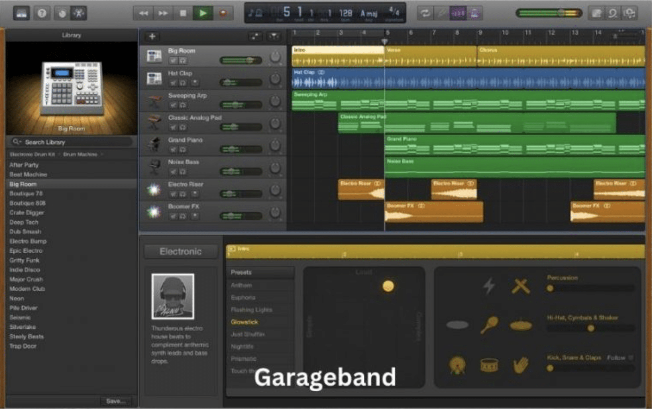Toggle the Cycle loop button

point(425,13)
